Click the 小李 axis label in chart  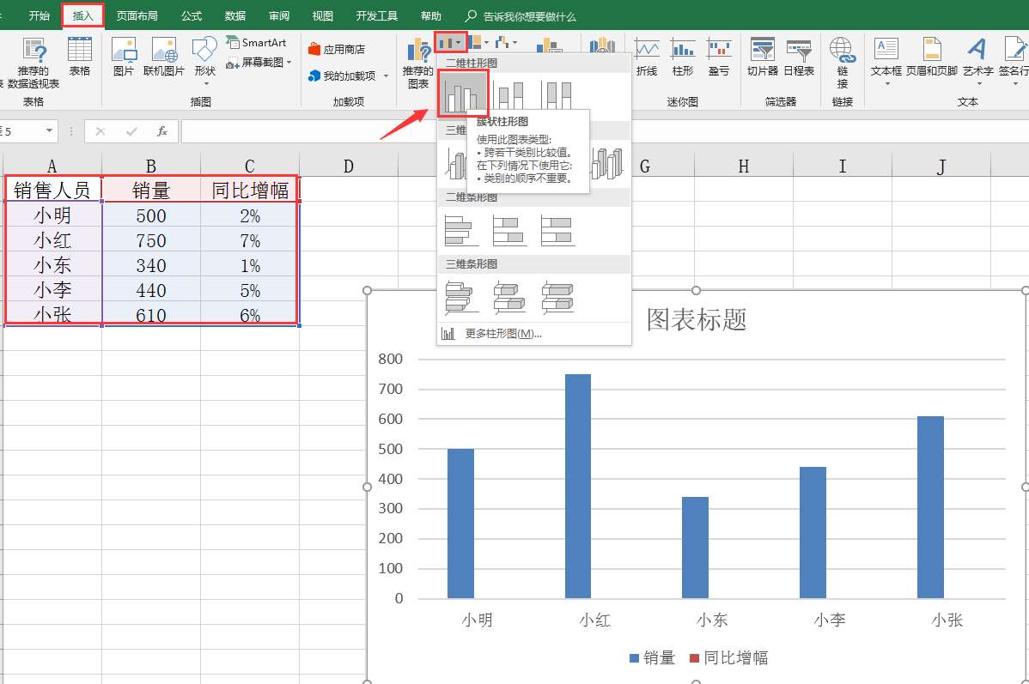(x=830, y=620)
